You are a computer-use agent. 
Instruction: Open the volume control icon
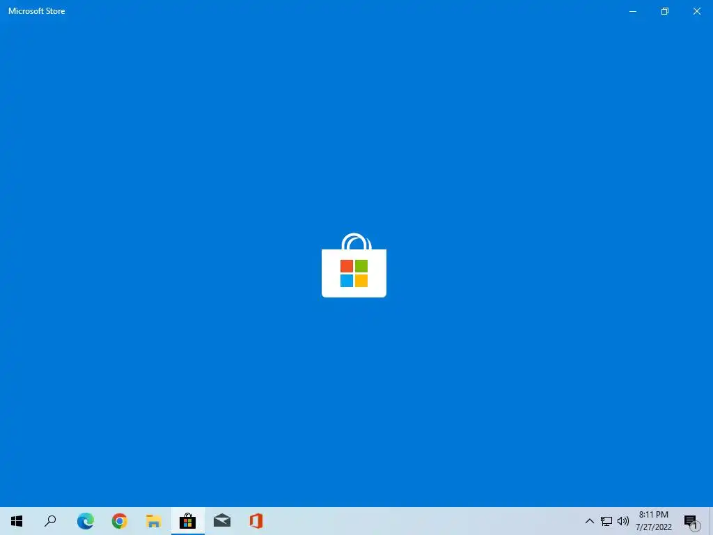point(623,521)
